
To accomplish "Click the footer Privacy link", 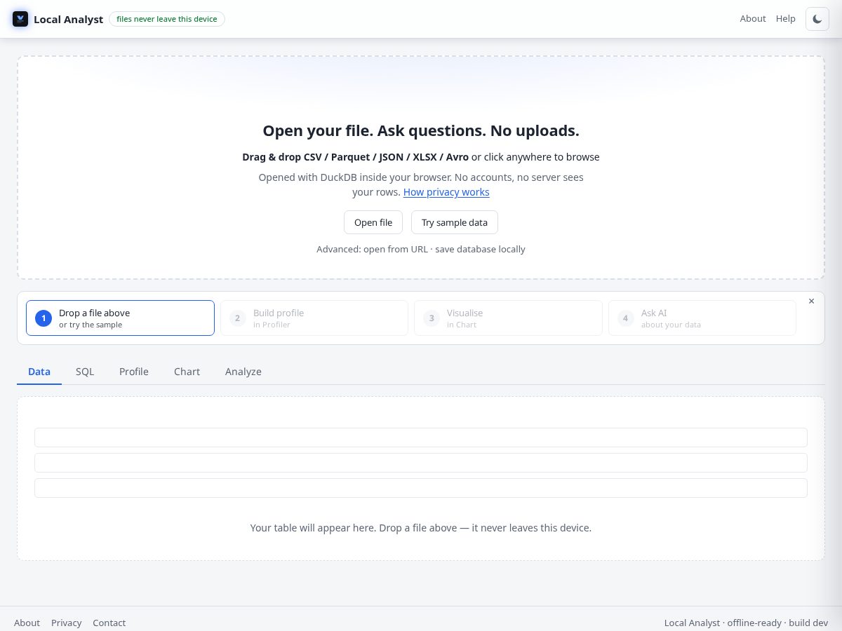I will tap(67, 623).
